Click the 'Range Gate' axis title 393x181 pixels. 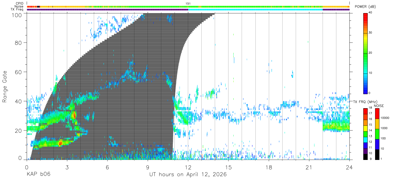click(5, 87)
